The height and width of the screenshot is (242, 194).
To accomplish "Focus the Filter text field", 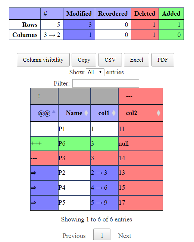I will point(106,84).
